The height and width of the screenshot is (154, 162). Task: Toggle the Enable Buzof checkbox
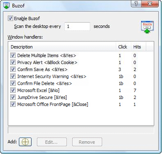tap(10, 18)
